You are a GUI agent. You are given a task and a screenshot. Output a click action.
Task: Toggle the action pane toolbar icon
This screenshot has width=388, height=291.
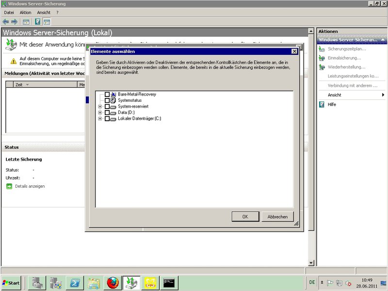point(47,22)
